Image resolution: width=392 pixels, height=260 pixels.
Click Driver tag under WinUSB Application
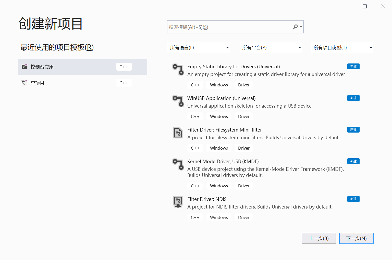point(244,116)
